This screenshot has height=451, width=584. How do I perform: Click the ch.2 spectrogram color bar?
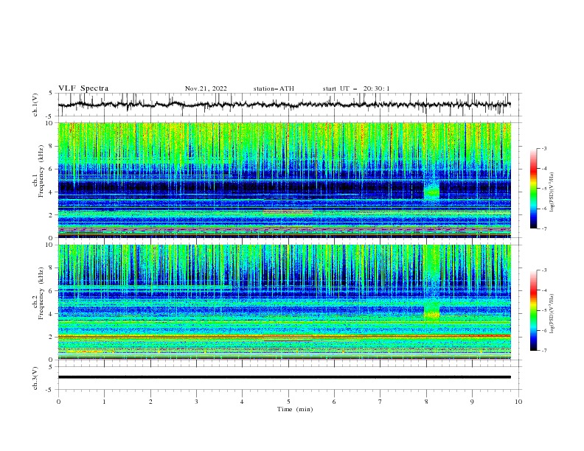[x=533, y=310]
